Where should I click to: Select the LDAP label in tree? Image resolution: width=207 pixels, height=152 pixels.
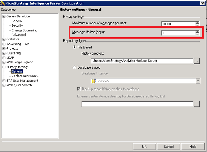tap(10, 58)
